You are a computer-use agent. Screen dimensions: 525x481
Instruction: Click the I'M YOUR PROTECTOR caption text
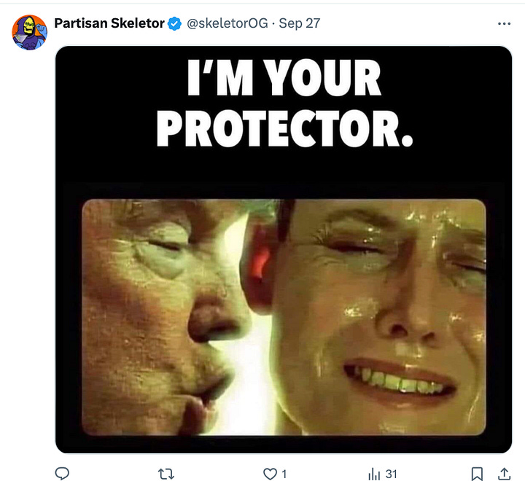pos(284,103)
